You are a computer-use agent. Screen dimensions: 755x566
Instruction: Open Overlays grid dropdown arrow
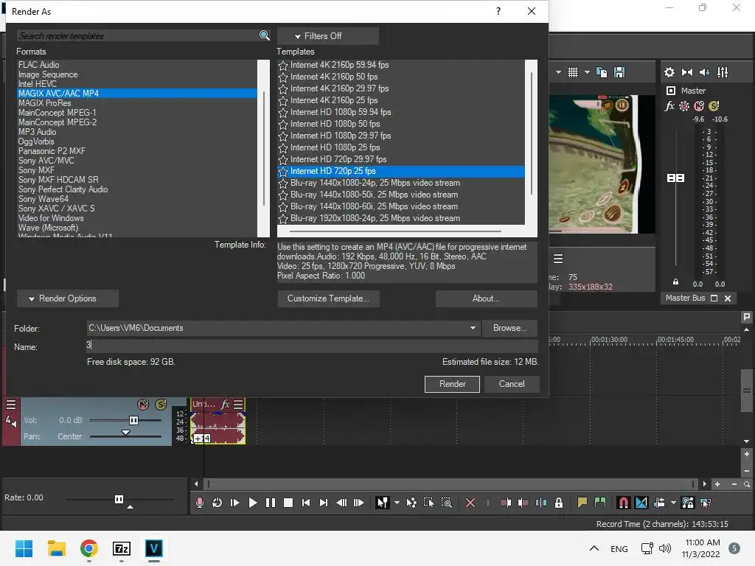pyautogui.click(x=587, y=72)
